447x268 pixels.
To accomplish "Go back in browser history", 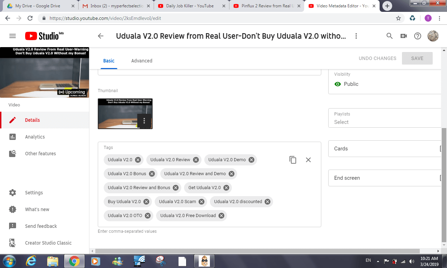I will pos(8,18).
